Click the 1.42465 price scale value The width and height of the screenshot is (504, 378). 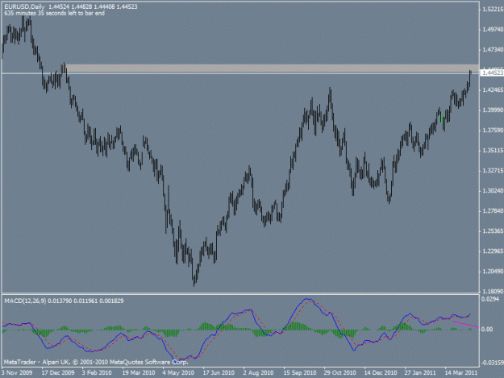click(x=493, y=90)
